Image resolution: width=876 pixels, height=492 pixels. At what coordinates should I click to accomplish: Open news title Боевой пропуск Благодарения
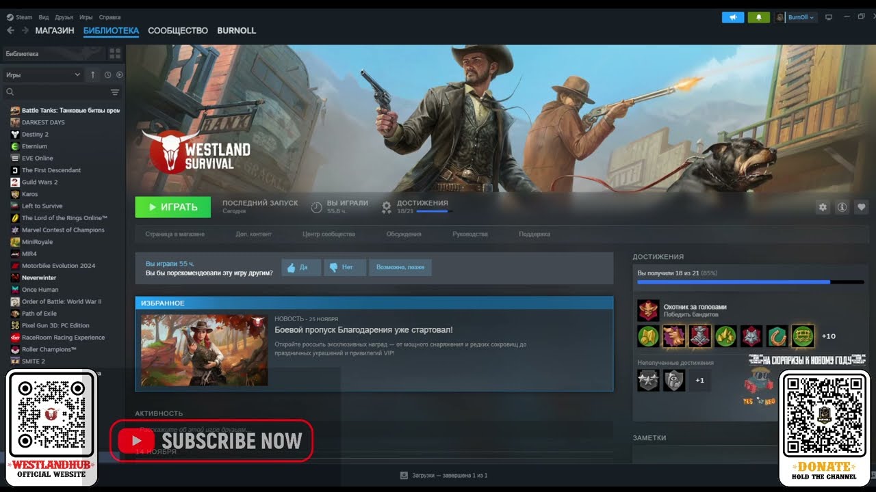tap(363, 330)
